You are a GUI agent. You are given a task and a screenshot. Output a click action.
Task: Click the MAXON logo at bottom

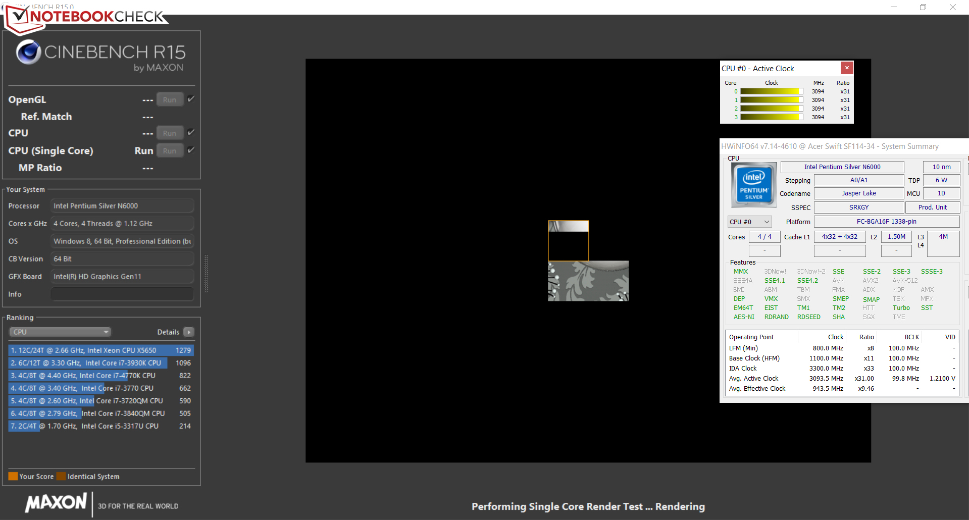56,502
